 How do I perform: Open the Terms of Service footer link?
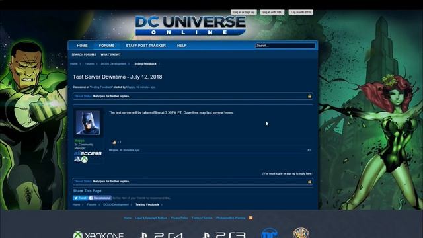pyautogui.click(x=202, y=218)
